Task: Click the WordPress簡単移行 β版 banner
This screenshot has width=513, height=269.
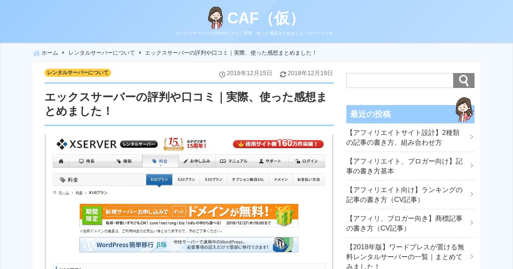Action: click(189, 245)
